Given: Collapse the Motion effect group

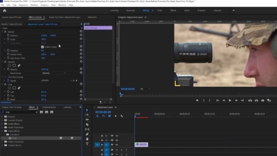Looking at the screenshot, I should point(2,32).
